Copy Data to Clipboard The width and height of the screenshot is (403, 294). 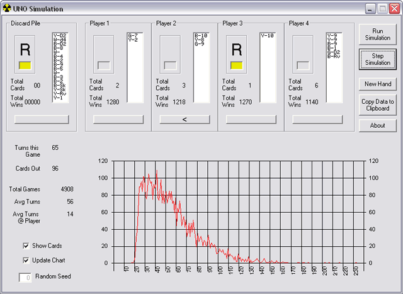click(378, 105)
